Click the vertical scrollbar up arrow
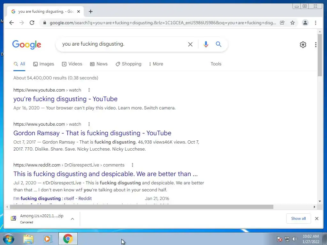 [x=320, y=32]
